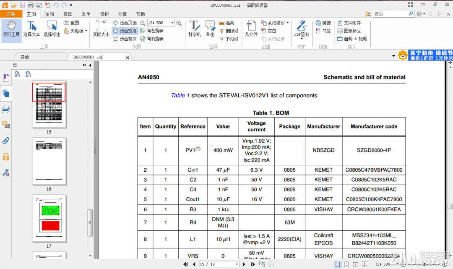Create a blank PDF (空白)

click(269, 31)
